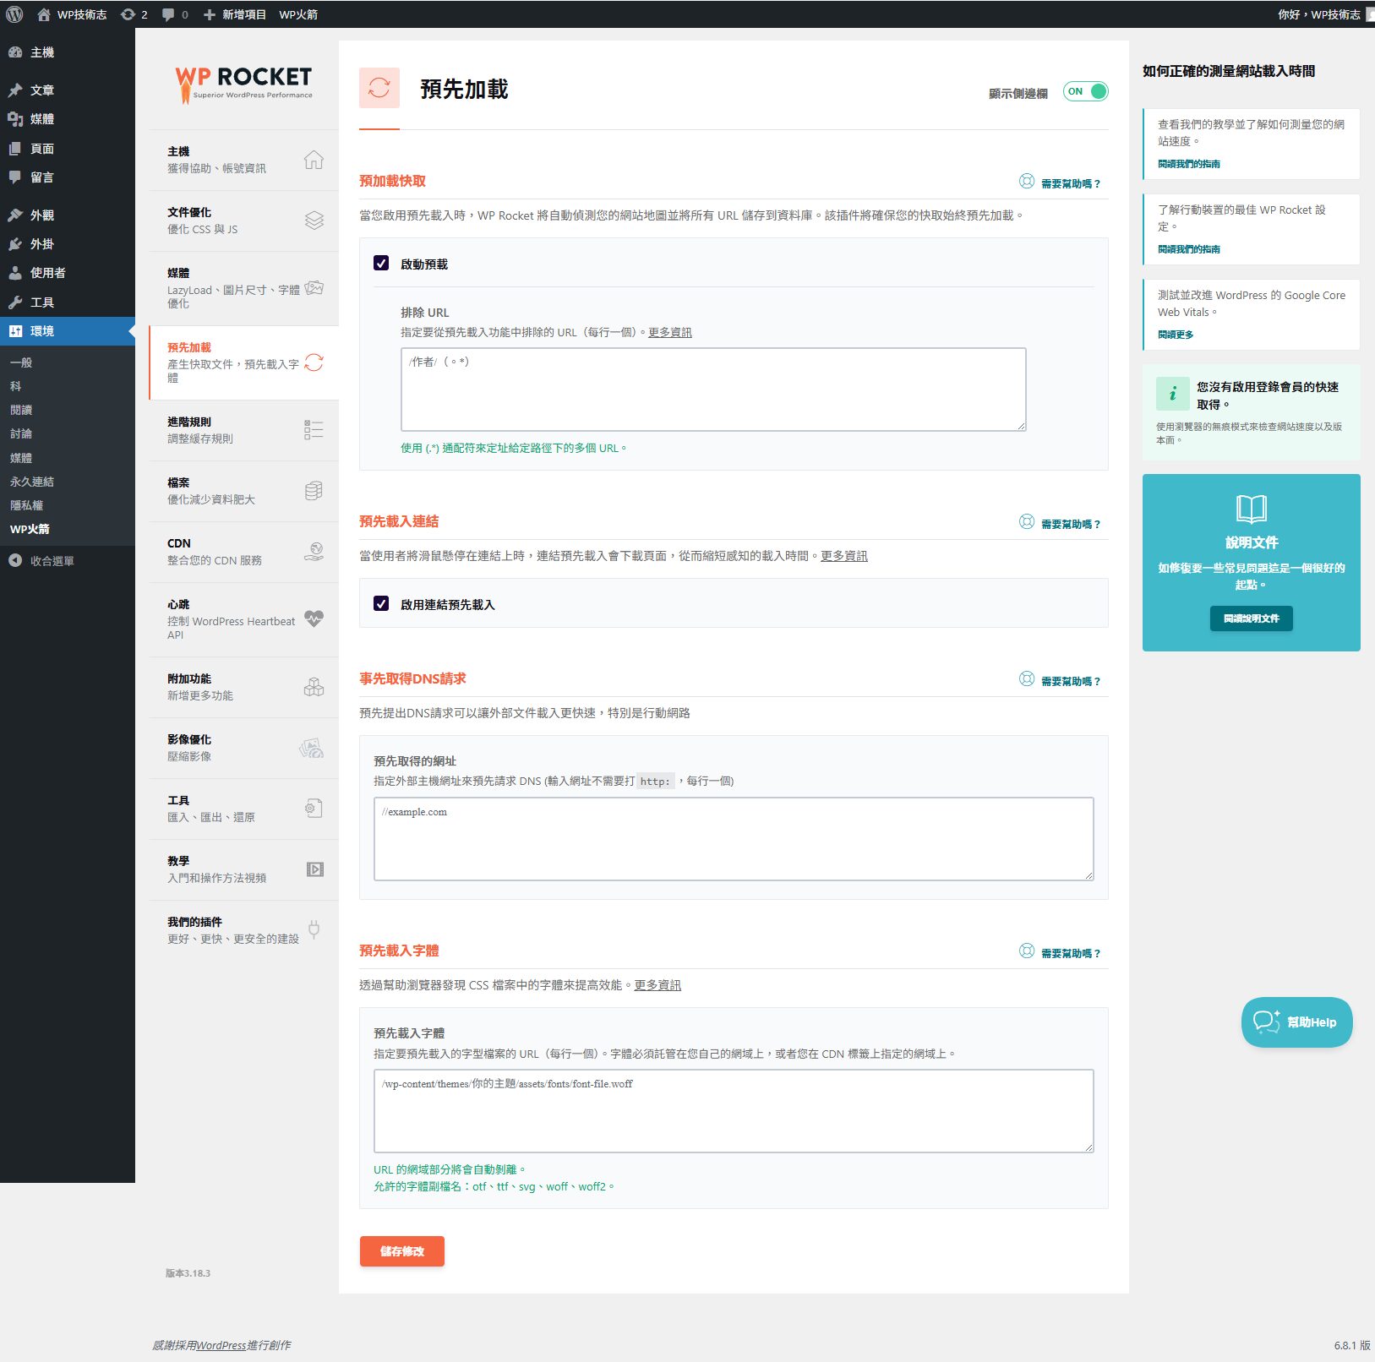The height and width of the screenshot is (1362, 1375).
Task: Open WP火箭 settings submenu entry
Action: click(x=30, y=529)
